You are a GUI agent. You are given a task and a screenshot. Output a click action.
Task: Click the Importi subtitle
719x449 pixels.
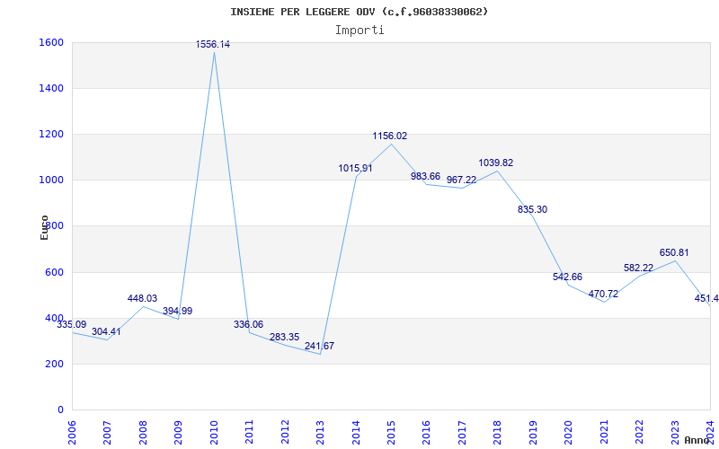click(x=359, y=31)
